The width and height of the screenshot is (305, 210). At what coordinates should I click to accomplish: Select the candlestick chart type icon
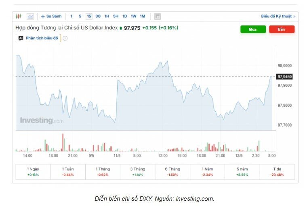[19, 16]
